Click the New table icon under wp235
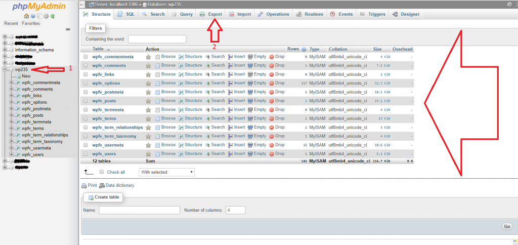The image size is (518, 245). 18,76
